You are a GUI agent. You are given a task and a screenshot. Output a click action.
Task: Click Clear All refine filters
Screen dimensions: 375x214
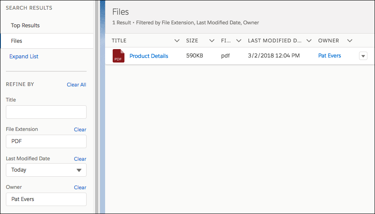[76, 85]
